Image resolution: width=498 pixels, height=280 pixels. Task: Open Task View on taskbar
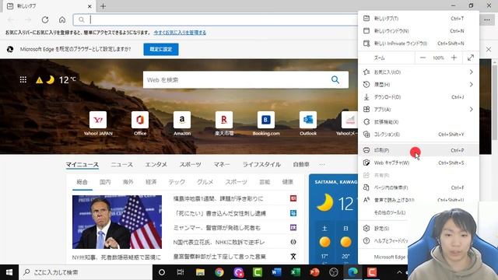pos(181,272)
